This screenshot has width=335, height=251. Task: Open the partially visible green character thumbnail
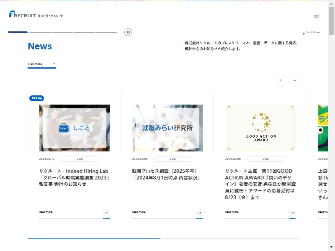[323, 128]
